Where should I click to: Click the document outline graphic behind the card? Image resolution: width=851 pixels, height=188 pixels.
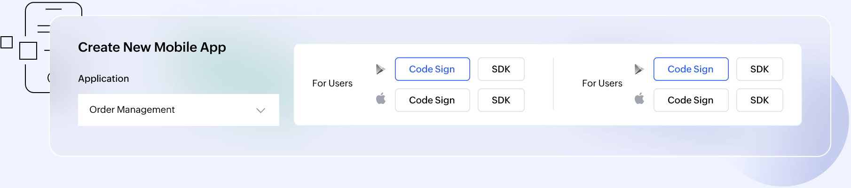tap(53, 10)
